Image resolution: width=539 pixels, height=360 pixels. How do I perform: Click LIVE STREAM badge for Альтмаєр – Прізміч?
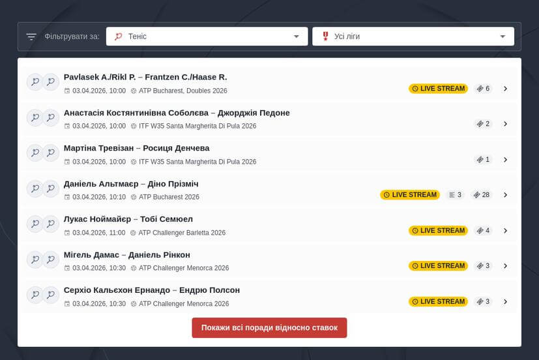(409, 195)
